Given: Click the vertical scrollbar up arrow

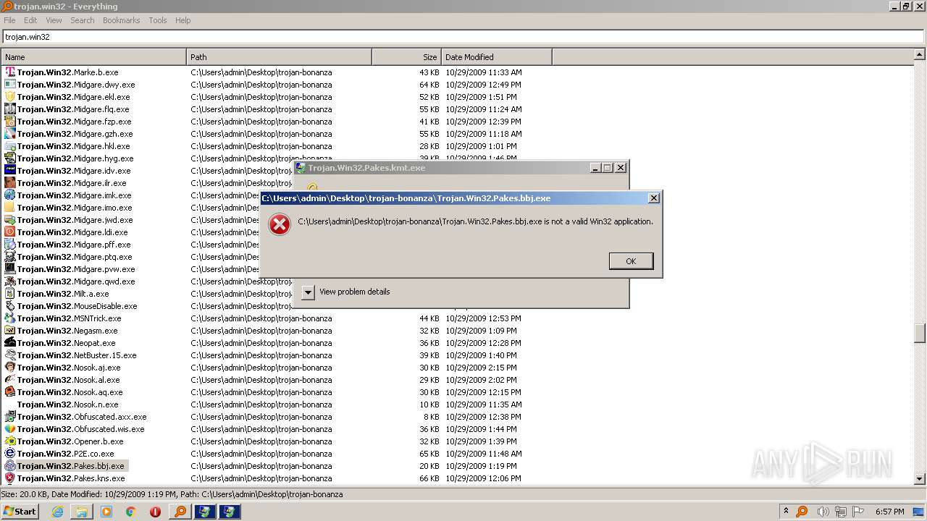Looking at the screenshot, I should (920, 54).
